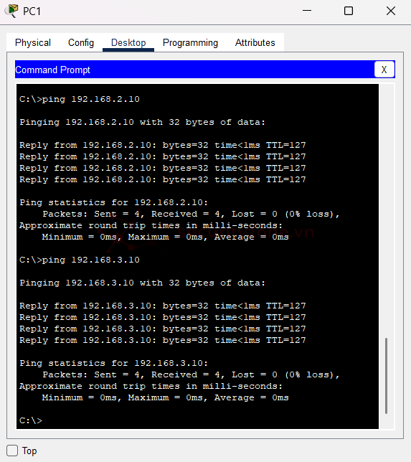Select the Desktop tab
Viewport: 411px width, 462px height.
tap(128, 43)
